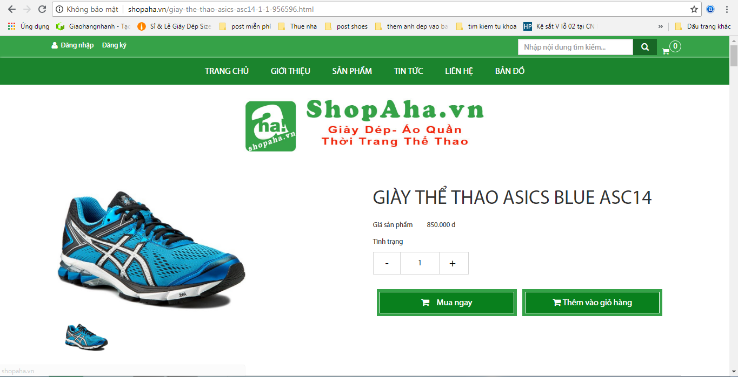Screen dimensions: 738x377
Task: Increase quantity with the plus button
Action: click(453, 263)
